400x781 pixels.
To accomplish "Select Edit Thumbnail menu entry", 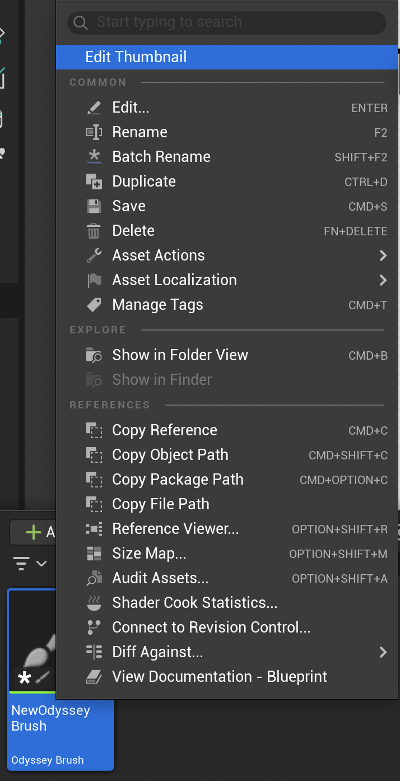I will pos(136,57).
